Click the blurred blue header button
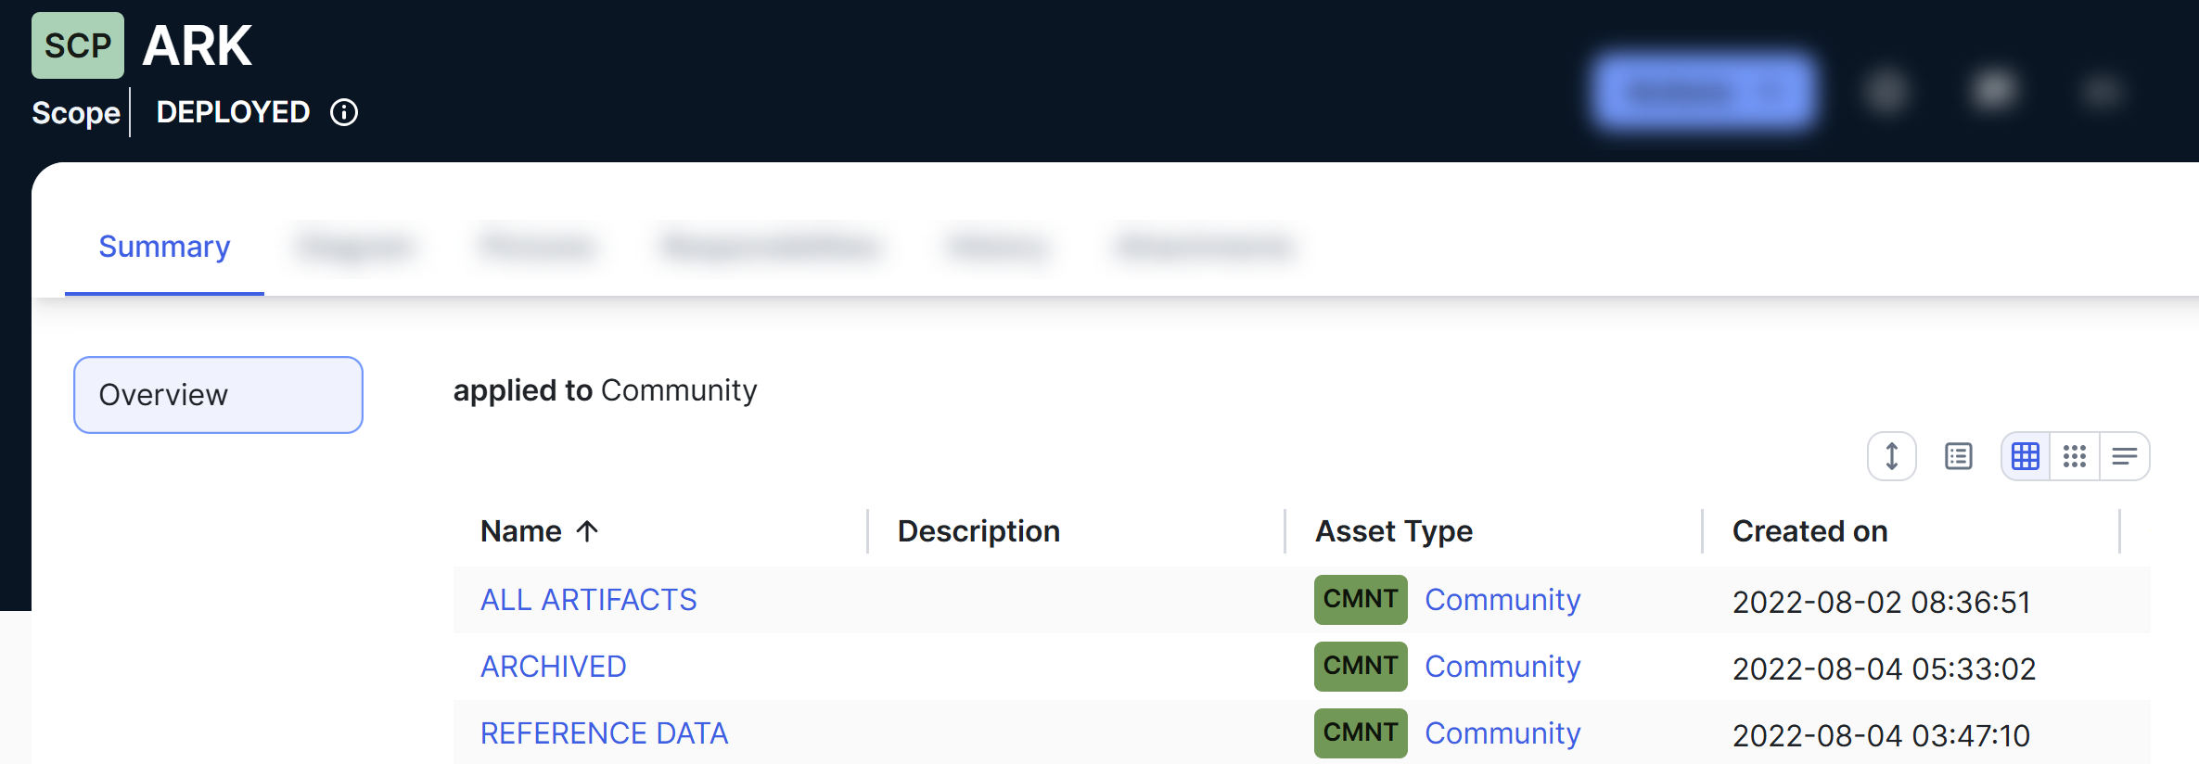2199x764 pixels. (x=1705, y=91)
